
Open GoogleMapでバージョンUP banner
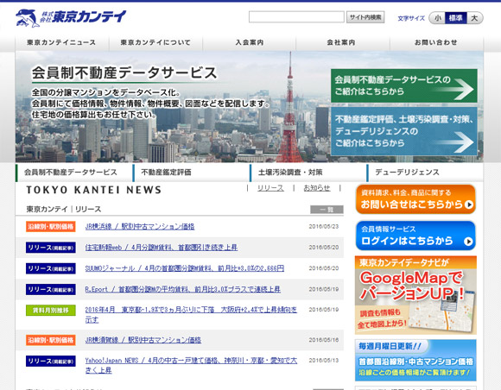[415, 295]
